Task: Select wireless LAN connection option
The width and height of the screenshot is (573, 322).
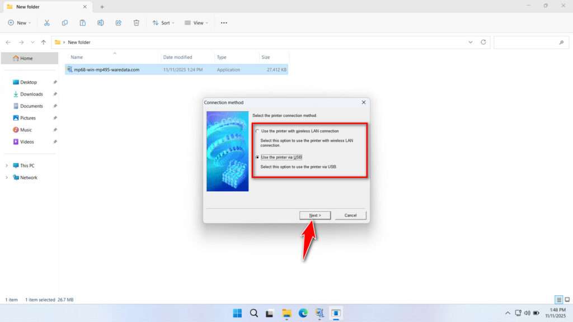Action: coord(257,131)
